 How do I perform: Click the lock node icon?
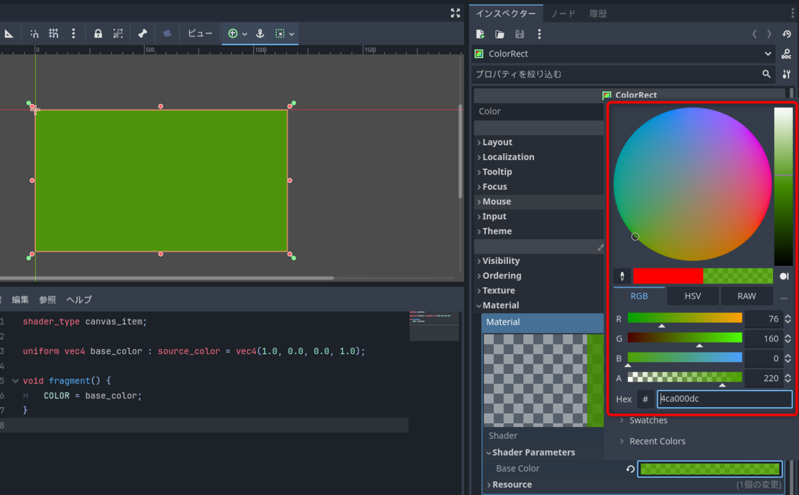98,33
